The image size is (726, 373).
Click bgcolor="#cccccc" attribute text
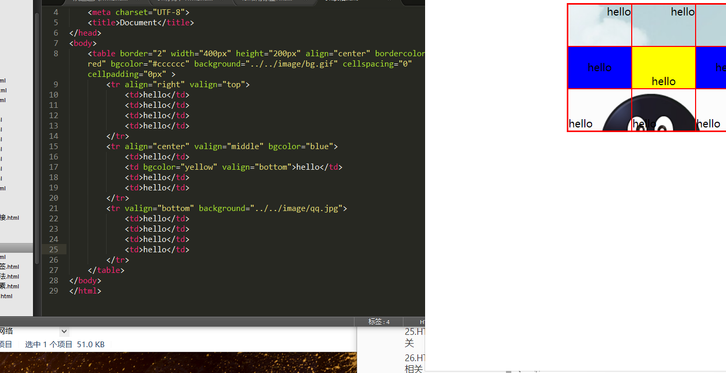pos(150,64)
